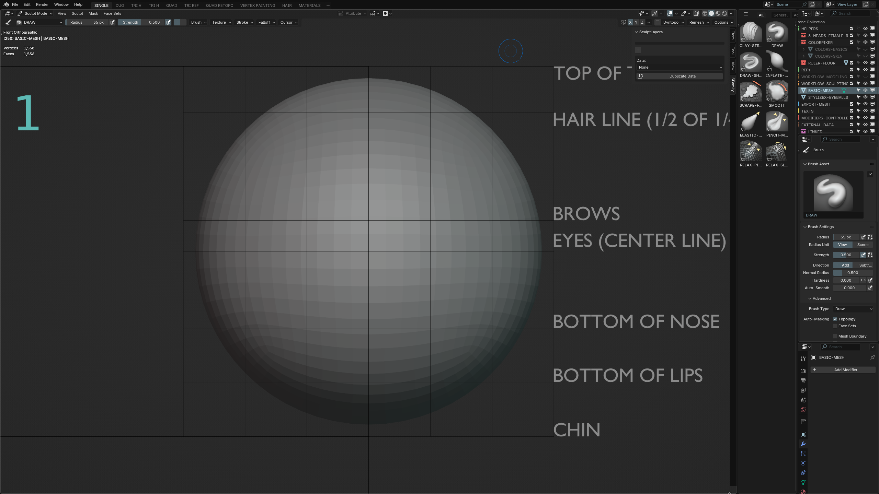Open the Collection properties tab icon
This screenshot has height=494, width=879.
(x=803, y=422)
